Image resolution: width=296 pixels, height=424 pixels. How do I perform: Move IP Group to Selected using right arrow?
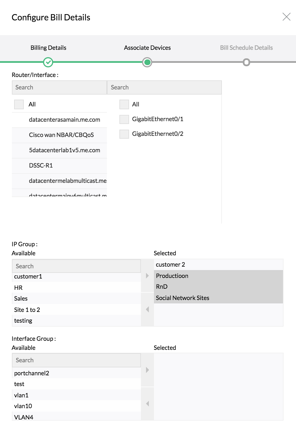(147, 276)
